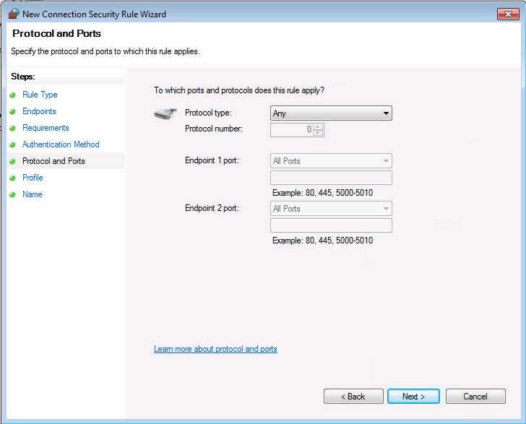Click green bullet beside Rule Type
526x424 pixels.
[x=13, y=95]
